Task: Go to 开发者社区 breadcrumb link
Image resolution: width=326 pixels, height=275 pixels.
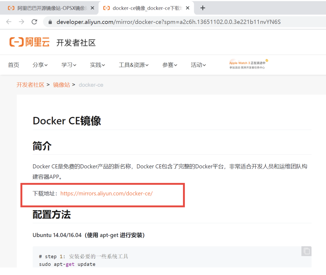Action: coord(30,85)
